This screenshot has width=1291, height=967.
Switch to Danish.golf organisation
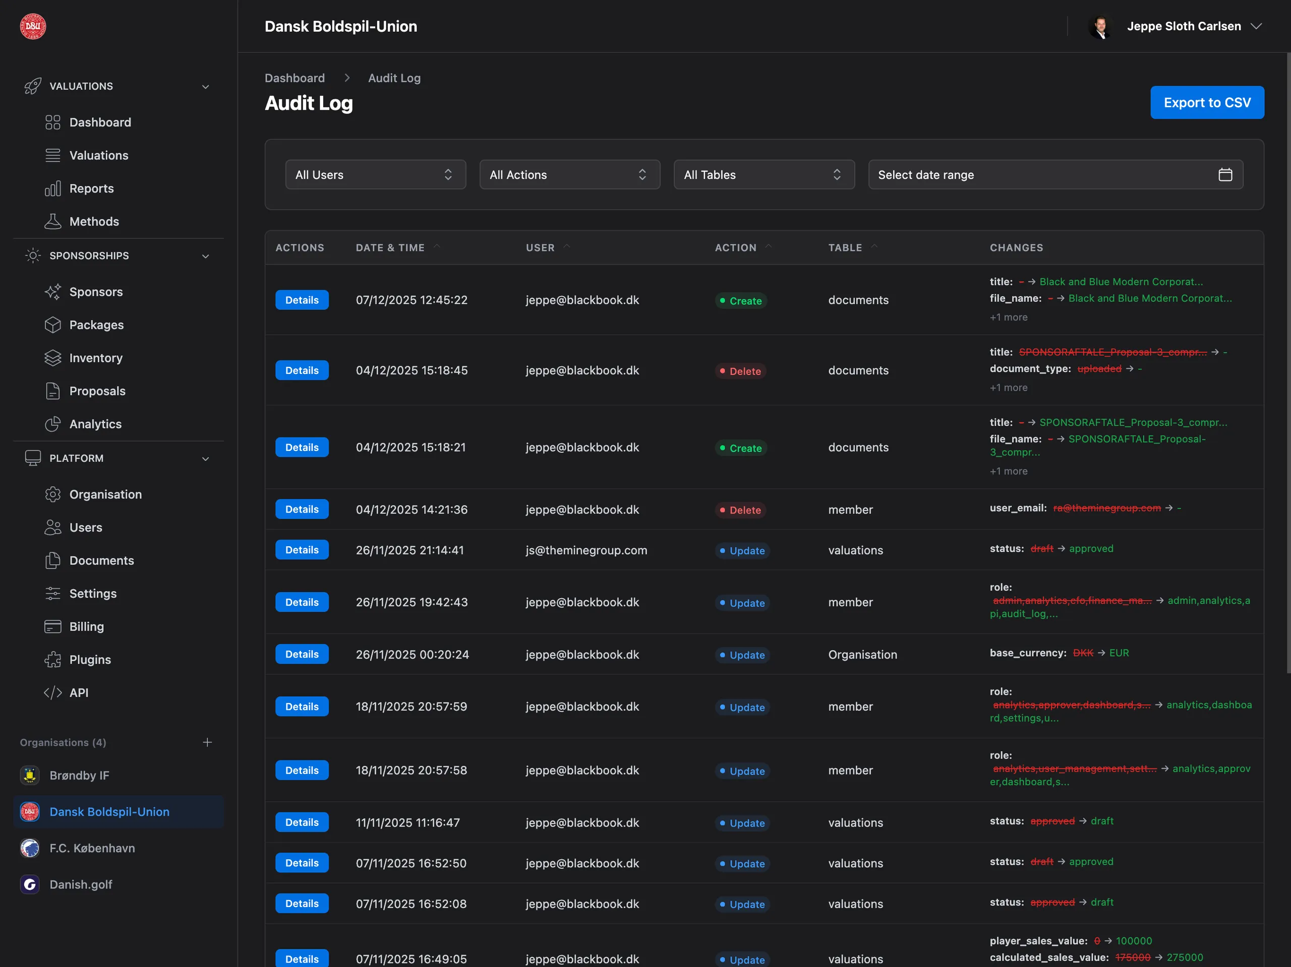pyautogui.click(x=119, y=885)
